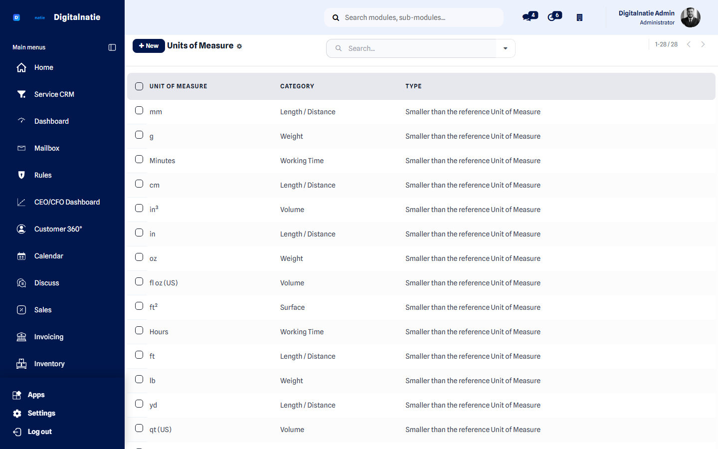Click the Dashboard gauge icon
Viewport: 718px width, 449px height.
21,121
